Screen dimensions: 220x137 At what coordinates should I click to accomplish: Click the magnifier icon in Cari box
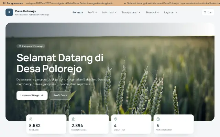coord(205,12)
